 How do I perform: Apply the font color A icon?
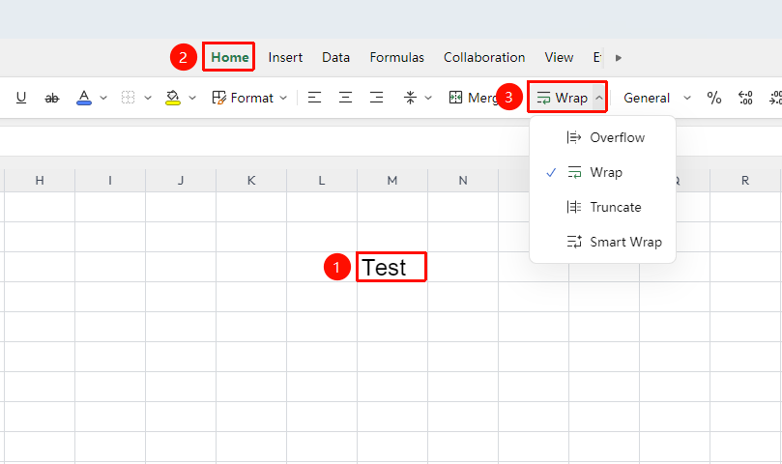coord(84,98)
